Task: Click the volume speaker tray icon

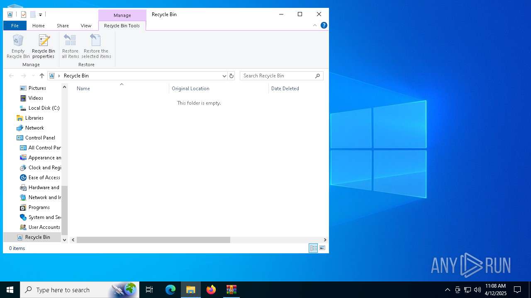Action: coord(477,290)
